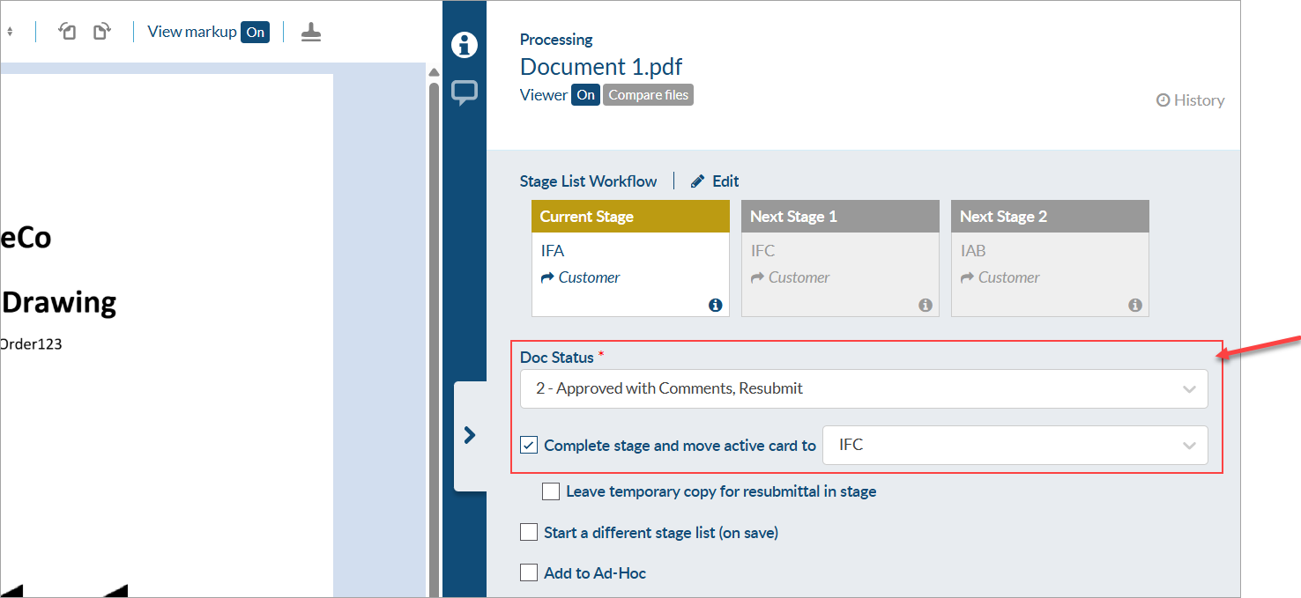Click the page number stepper arrows
Image resolution: width=1301 pixels, height=598 pixels.
(x=10, y=32)
